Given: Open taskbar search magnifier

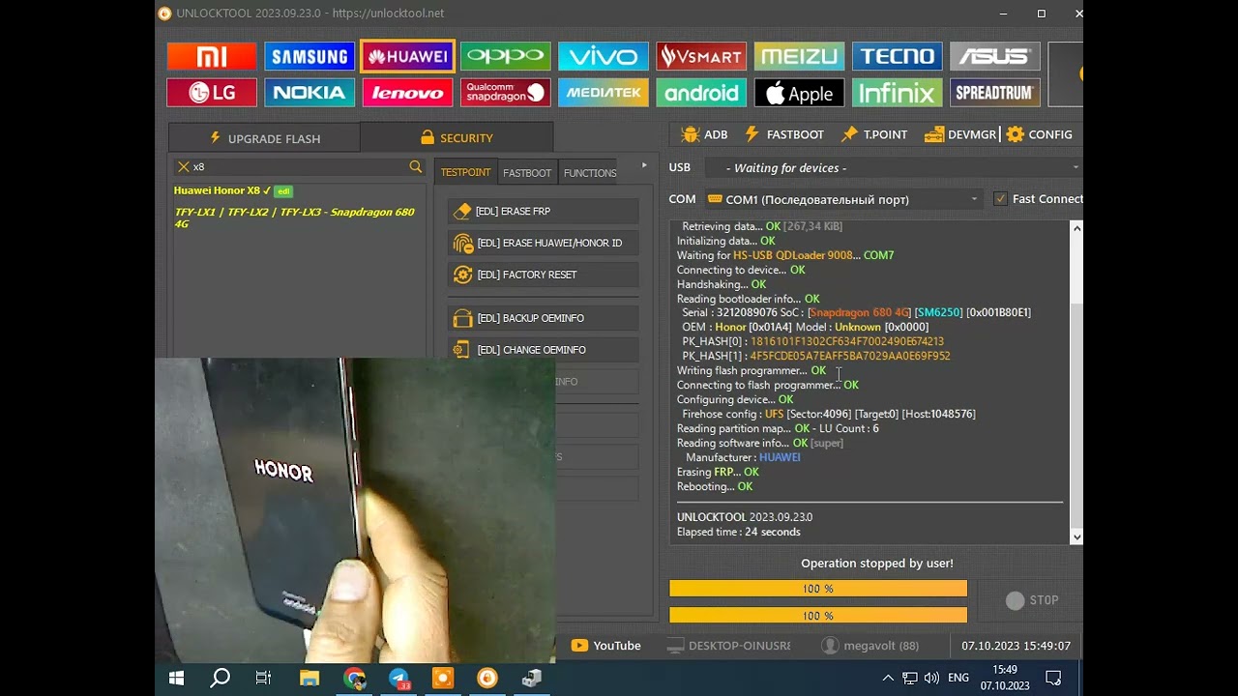Looking at the screenshot, I should click(221, 679).
